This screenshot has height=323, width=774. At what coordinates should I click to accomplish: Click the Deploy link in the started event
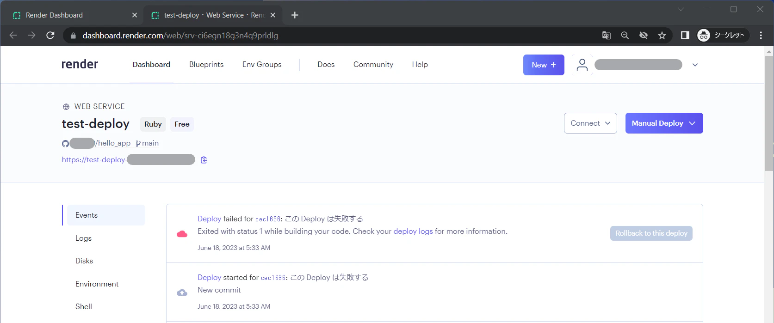(x=210, y=278)
